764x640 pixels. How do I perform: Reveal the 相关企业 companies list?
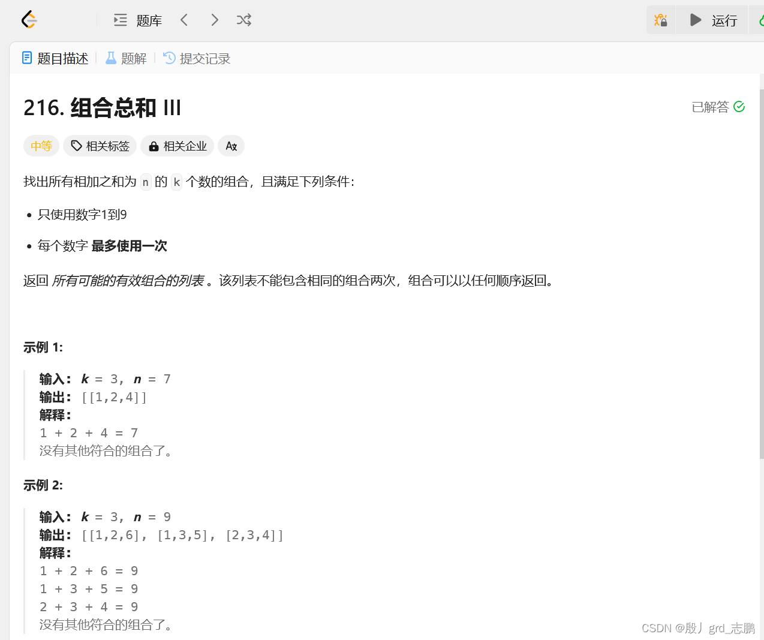coord(177,145)
